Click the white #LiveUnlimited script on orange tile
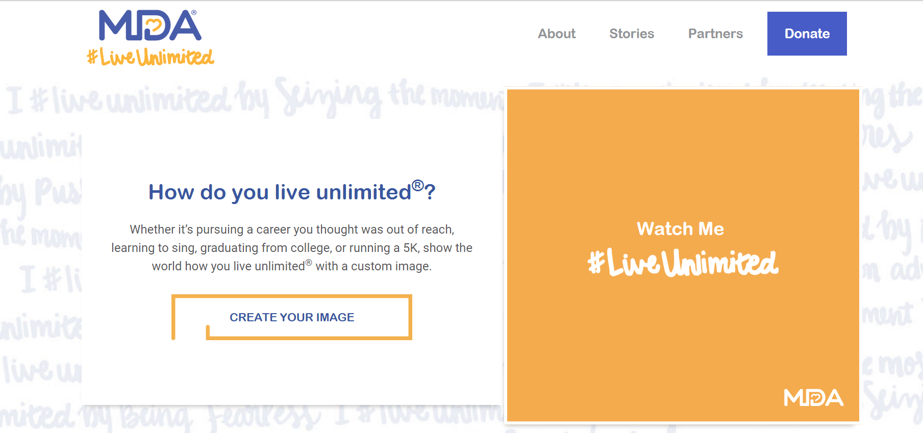This screenshot has height=433, width=923. tap(683, 263)
